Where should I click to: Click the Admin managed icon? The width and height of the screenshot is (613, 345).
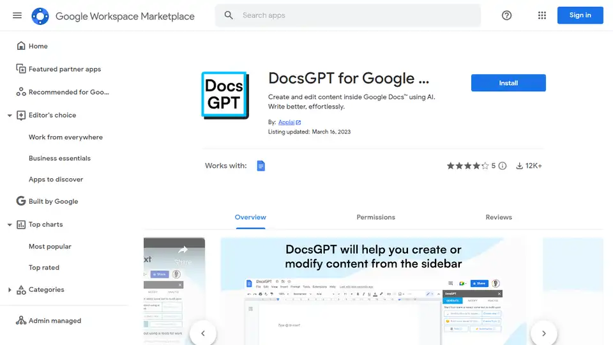(x=20, y=320)
